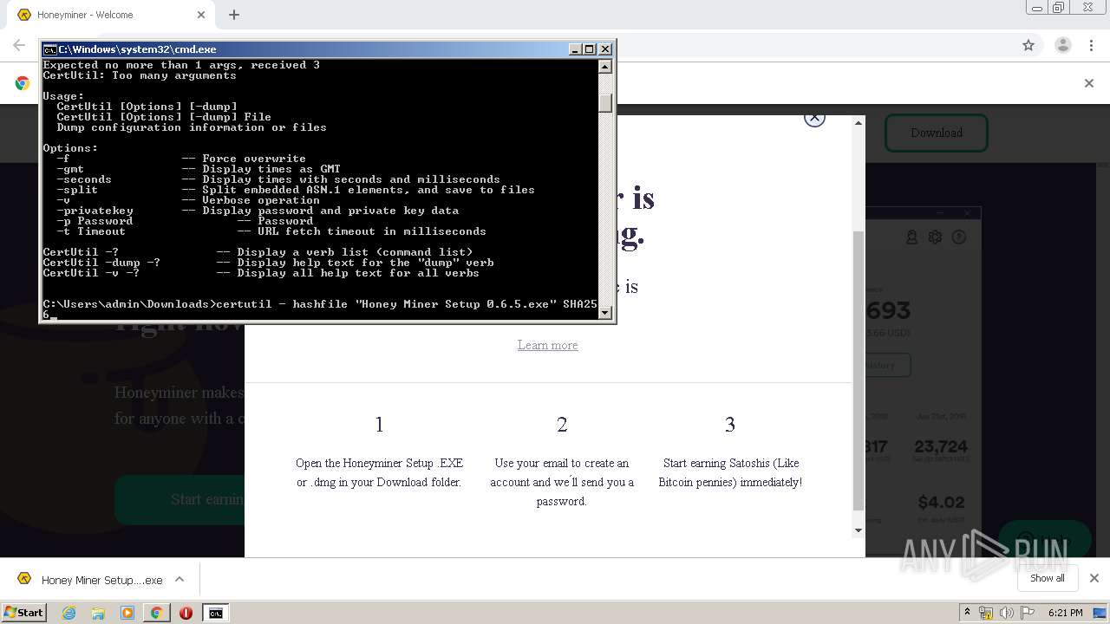Click the volume speaker tray icon
The width and height of the screenshot is (1110, 624).
pyautogui.click(x=1006, y=613)
